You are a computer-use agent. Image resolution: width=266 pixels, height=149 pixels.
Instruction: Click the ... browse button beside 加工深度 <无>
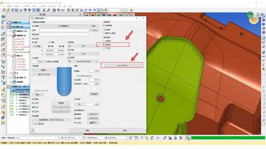[x=97, y=54]
